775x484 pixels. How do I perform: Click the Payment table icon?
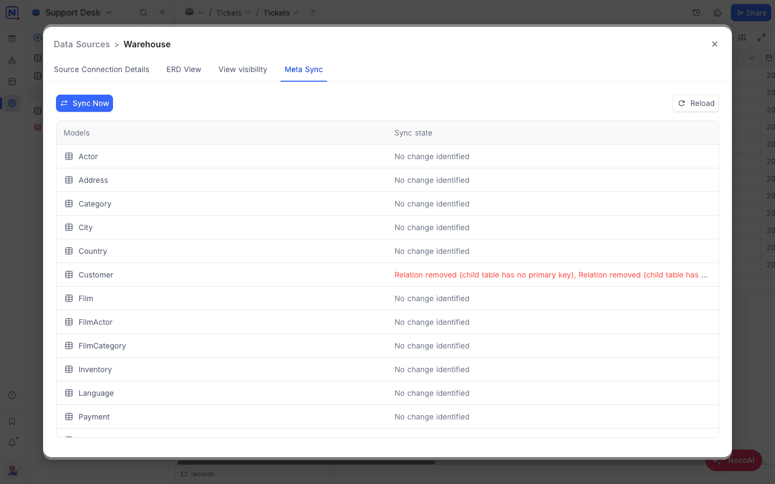[69, 417]
